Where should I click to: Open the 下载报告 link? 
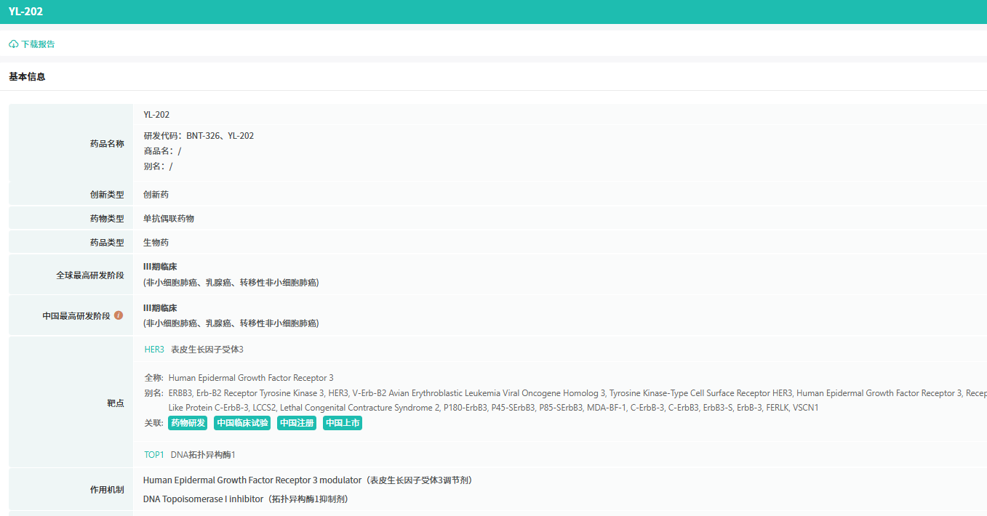tap(38, 44)
